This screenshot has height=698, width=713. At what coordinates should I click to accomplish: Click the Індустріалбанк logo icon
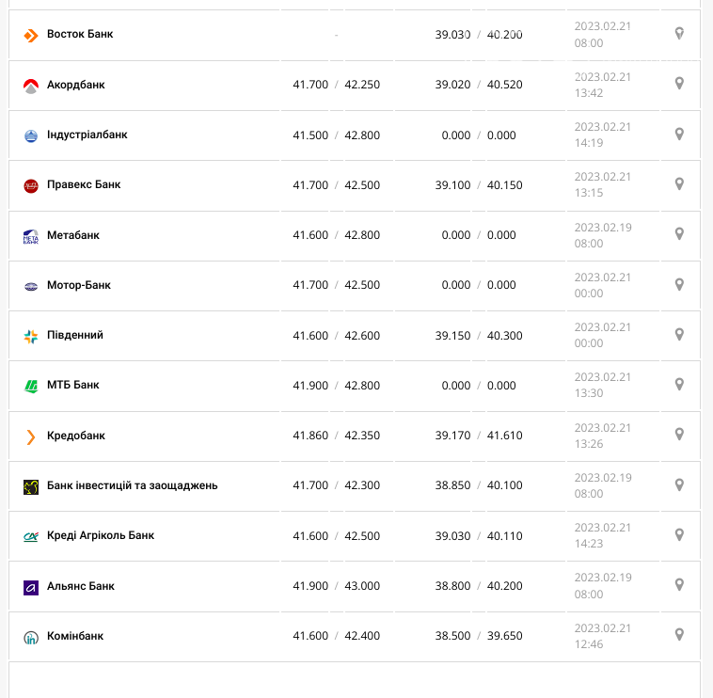[31, 135]
